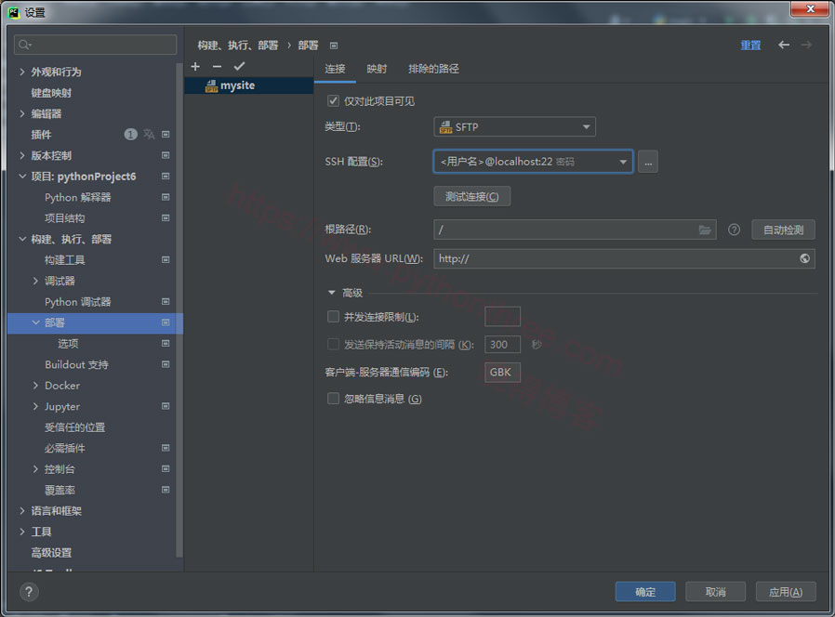835x617 pixels.
Task: Expand 编辑器 tree node
Action: pos(21,113)
